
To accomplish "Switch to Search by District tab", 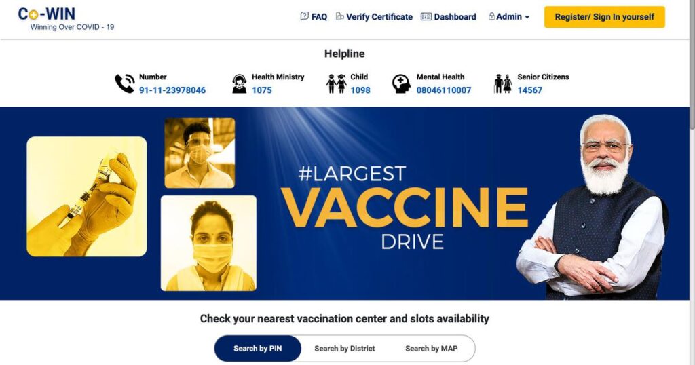I will [x=344, y=349].
